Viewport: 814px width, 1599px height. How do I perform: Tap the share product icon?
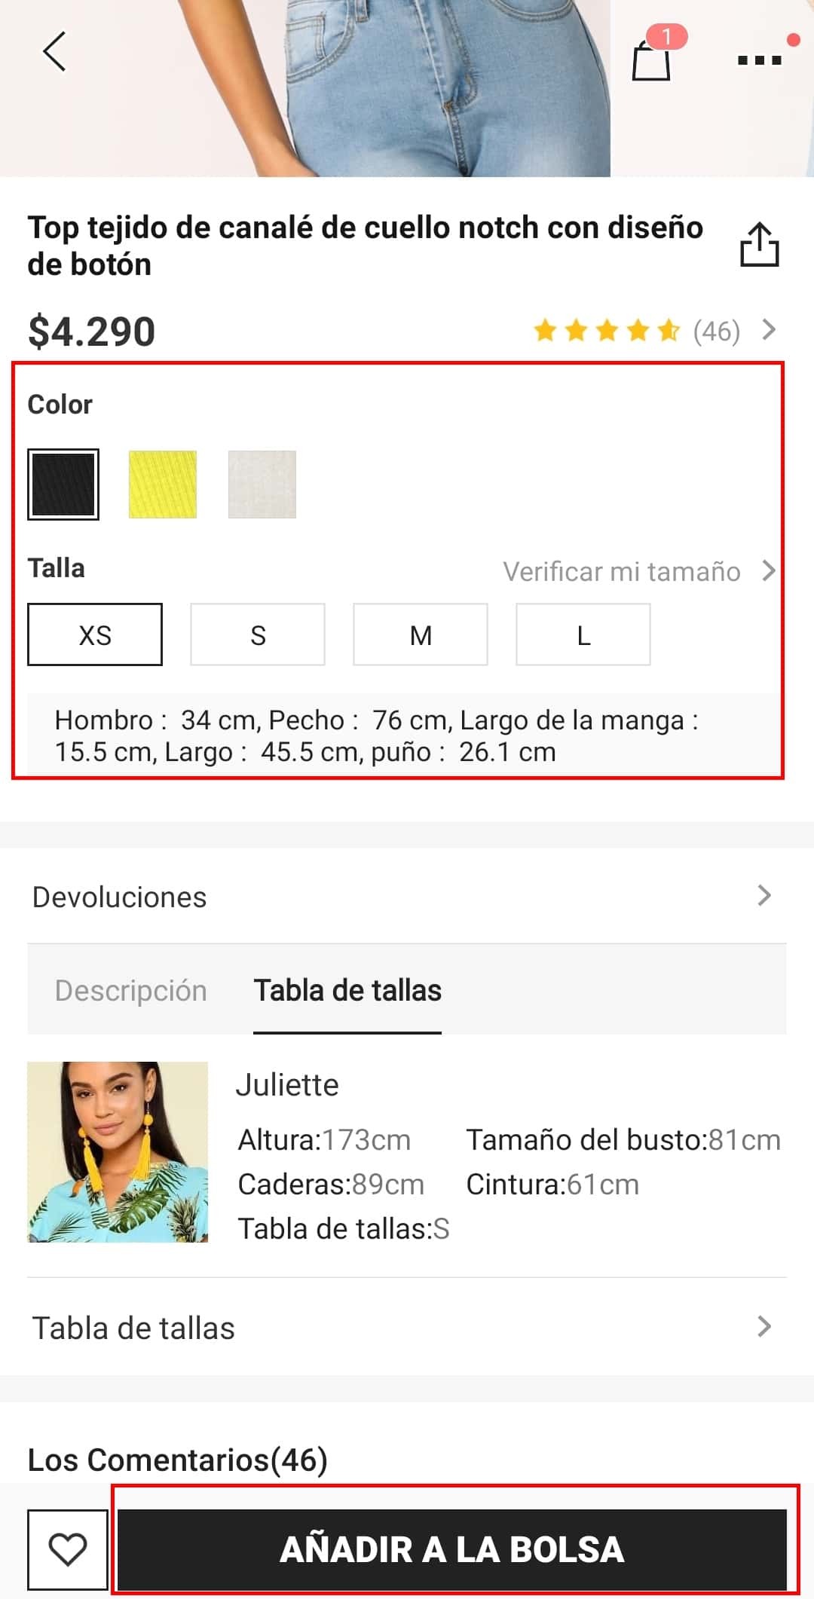(x=759, y=244)
